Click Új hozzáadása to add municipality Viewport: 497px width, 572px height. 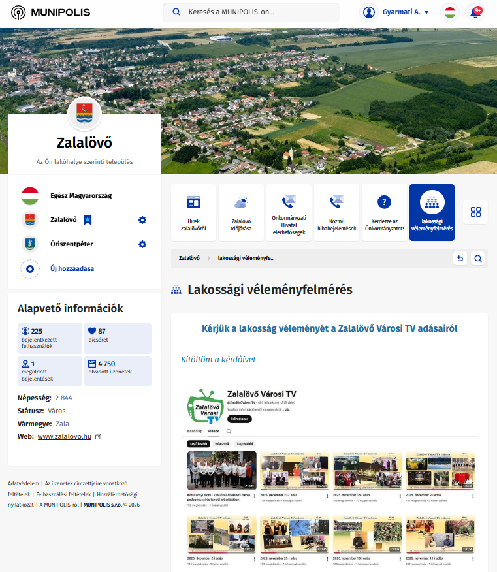coord(72,268)
